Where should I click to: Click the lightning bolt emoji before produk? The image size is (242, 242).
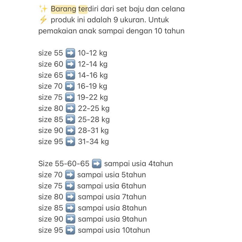point(43,20)
